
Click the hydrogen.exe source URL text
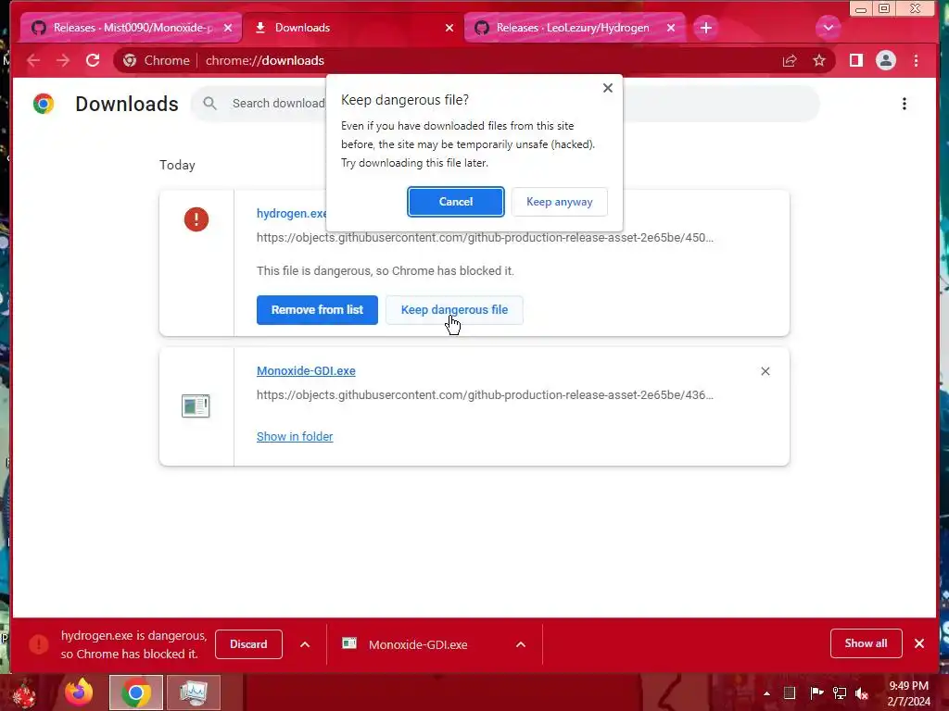[x=485, y=238]
